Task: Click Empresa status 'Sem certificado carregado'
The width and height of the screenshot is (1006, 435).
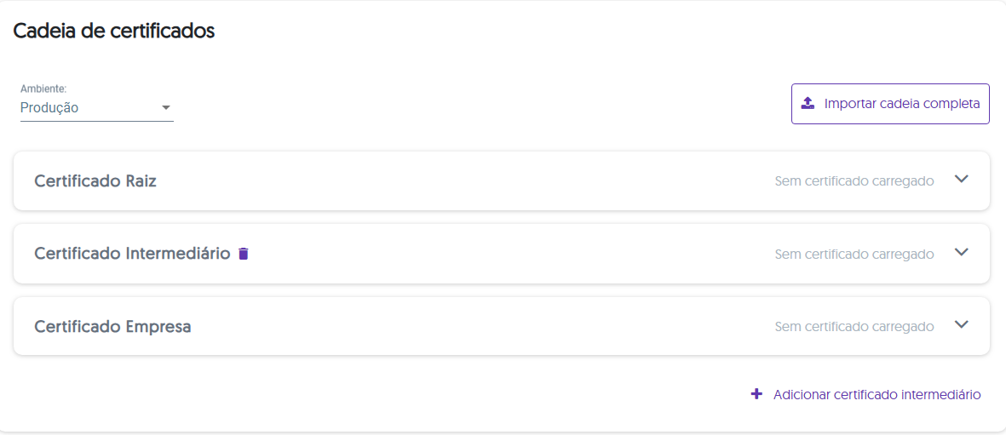Action: point(854,327)
